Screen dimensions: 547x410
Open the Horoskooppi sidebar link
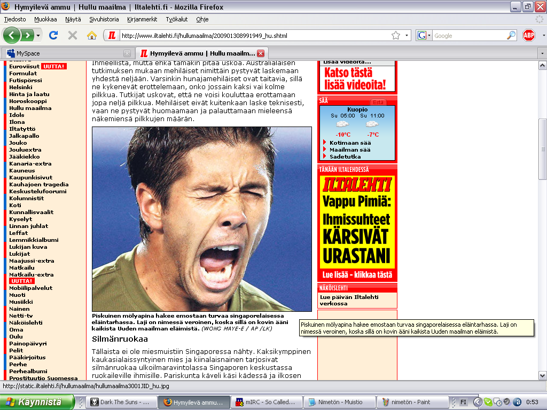click(28, 101)
